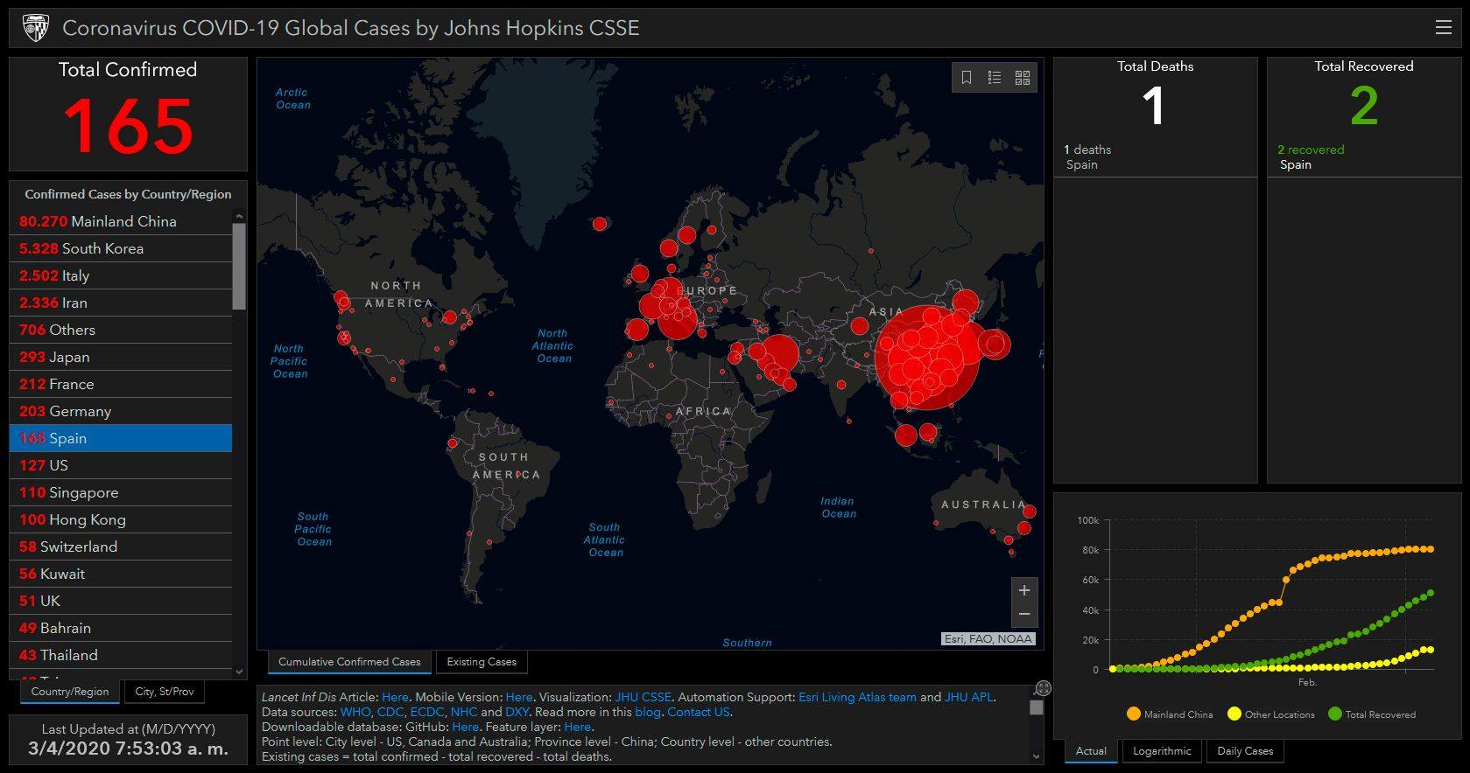This screenshot has width=1470, height=773.
Task: Open the Feature layer Here link
Action: click(578, 728)
